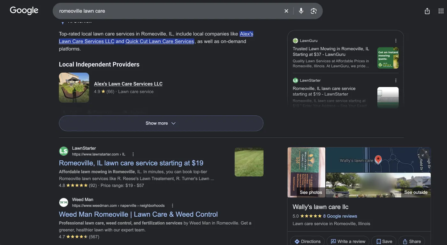Open Weed Man Romeoville result title
The width and height of the screenshot is (447, 245).
pos(138,214)
